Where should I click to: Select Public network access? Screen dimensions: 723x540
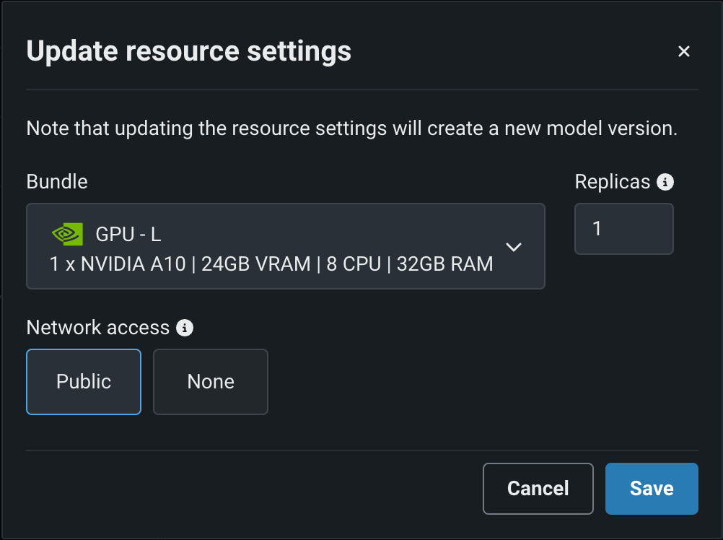(x=84, y=382)
